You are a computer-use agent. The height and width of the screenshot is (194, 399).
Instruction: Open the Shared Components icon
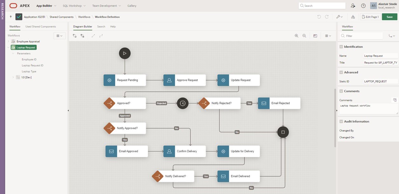[353, 17]
